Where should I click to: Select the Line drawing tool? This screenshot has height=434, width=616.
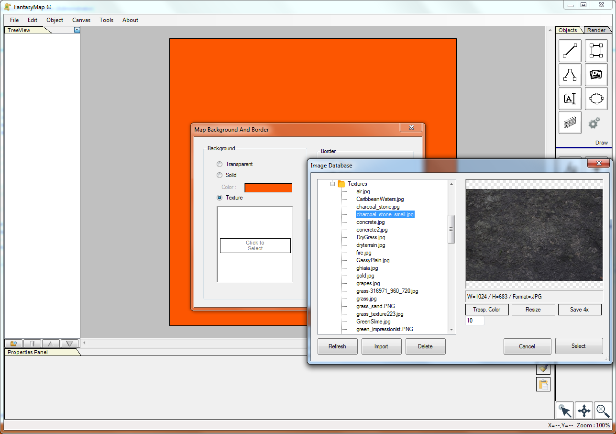pyautogui.click(x=570, y=51)
